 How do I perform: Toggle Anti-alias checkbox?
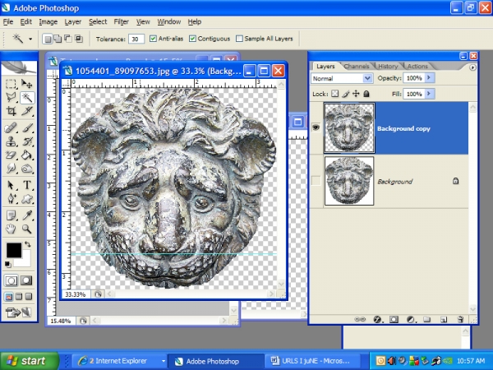tap(153, 39)
